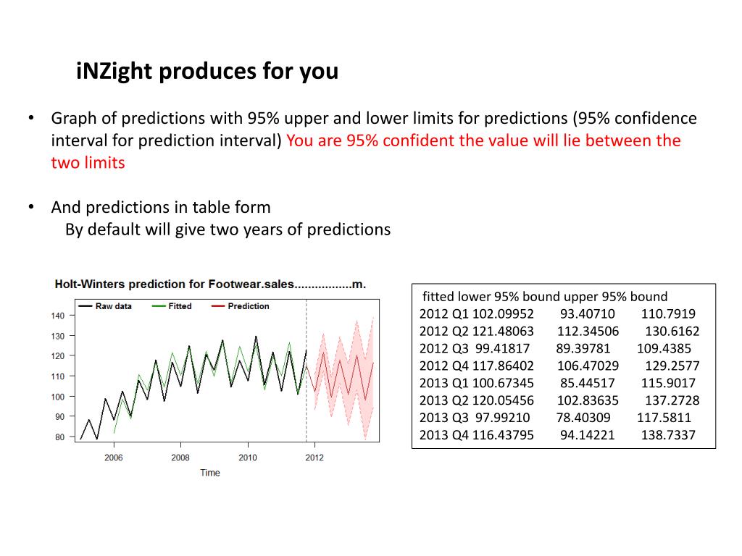742x556 pixels.
Task: Click the 'And predictions in table form' bullet
Action: [161, 207]
